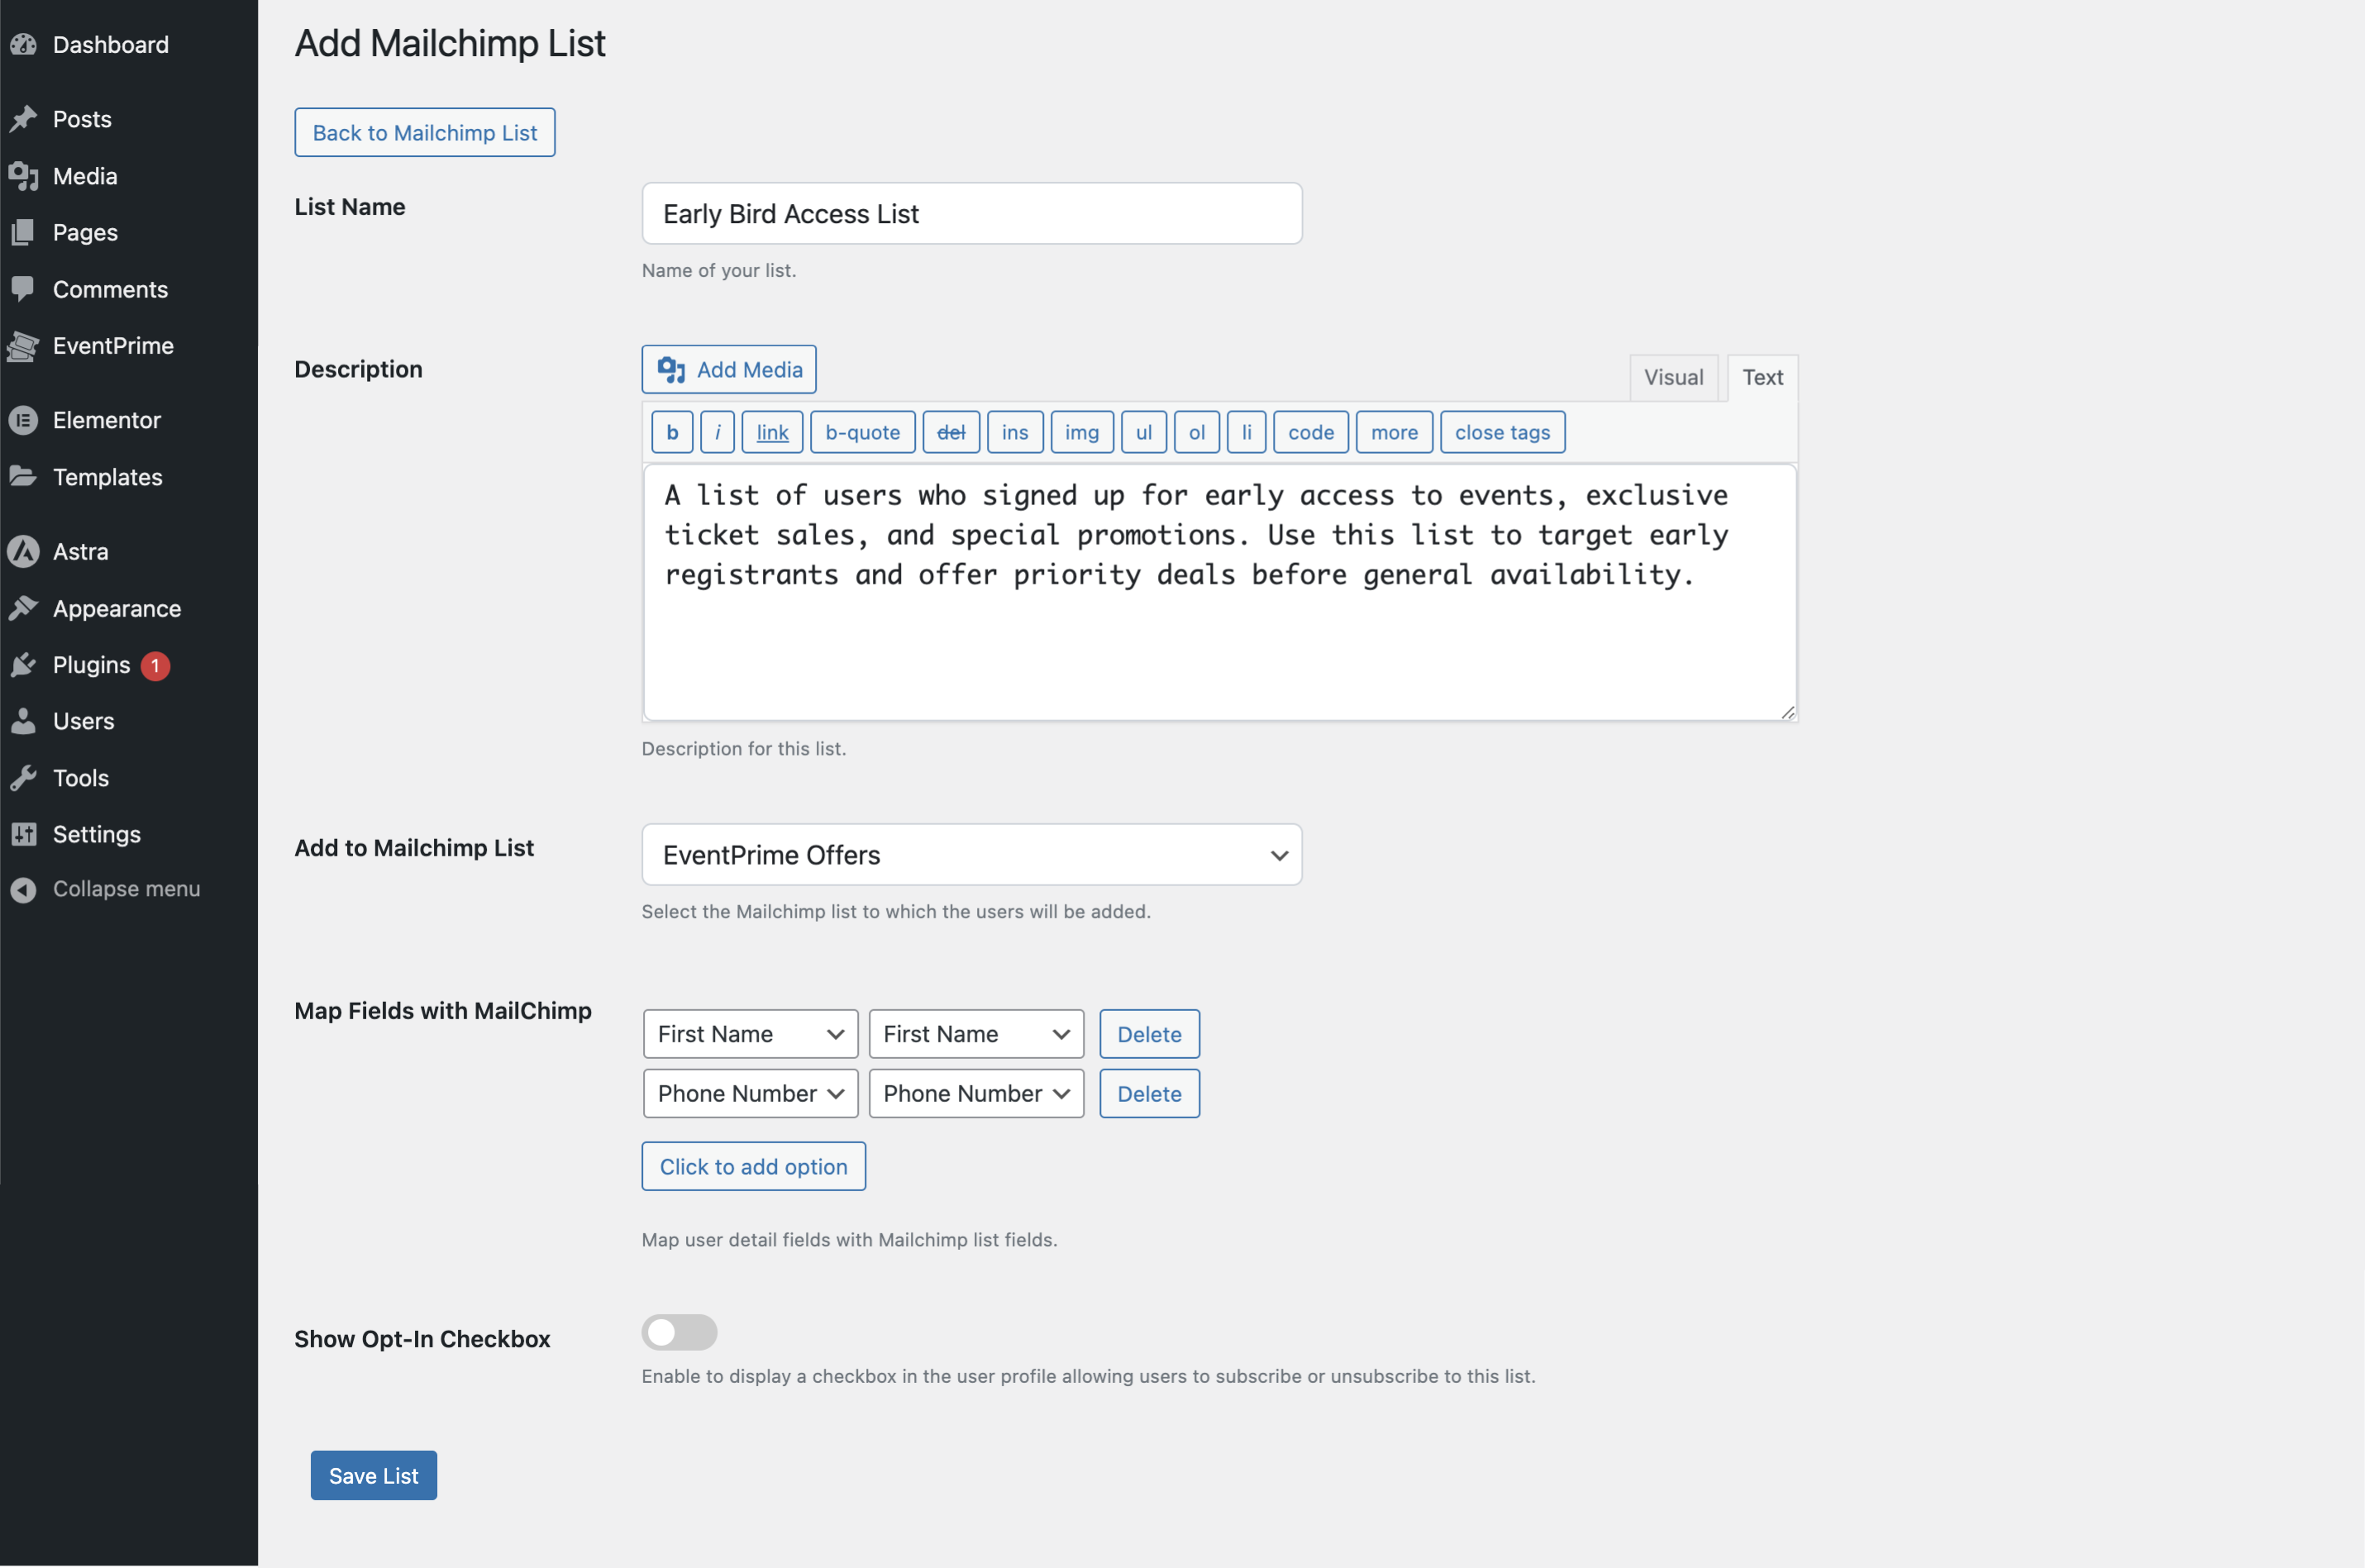Viewport: 2365px width, 1568px height.
Task: Switch the editor to the Visual tab
Action: (x=1673, y=377)
